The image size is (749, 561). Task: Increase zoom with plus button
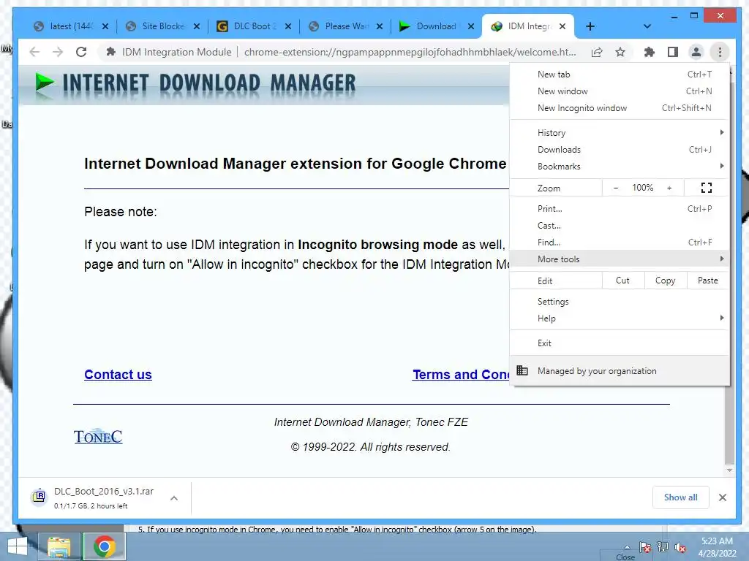(x=669, y=188)
